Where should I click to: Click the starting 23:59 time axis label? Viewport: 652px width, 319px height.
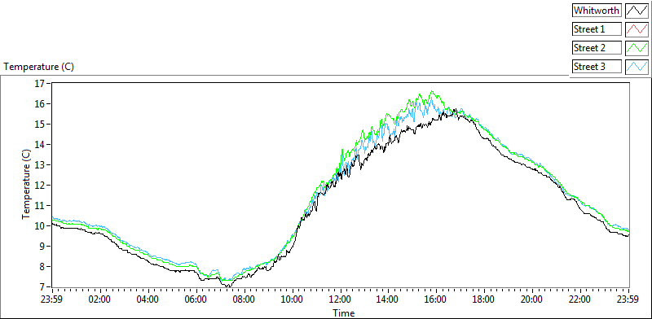point(52,299)
